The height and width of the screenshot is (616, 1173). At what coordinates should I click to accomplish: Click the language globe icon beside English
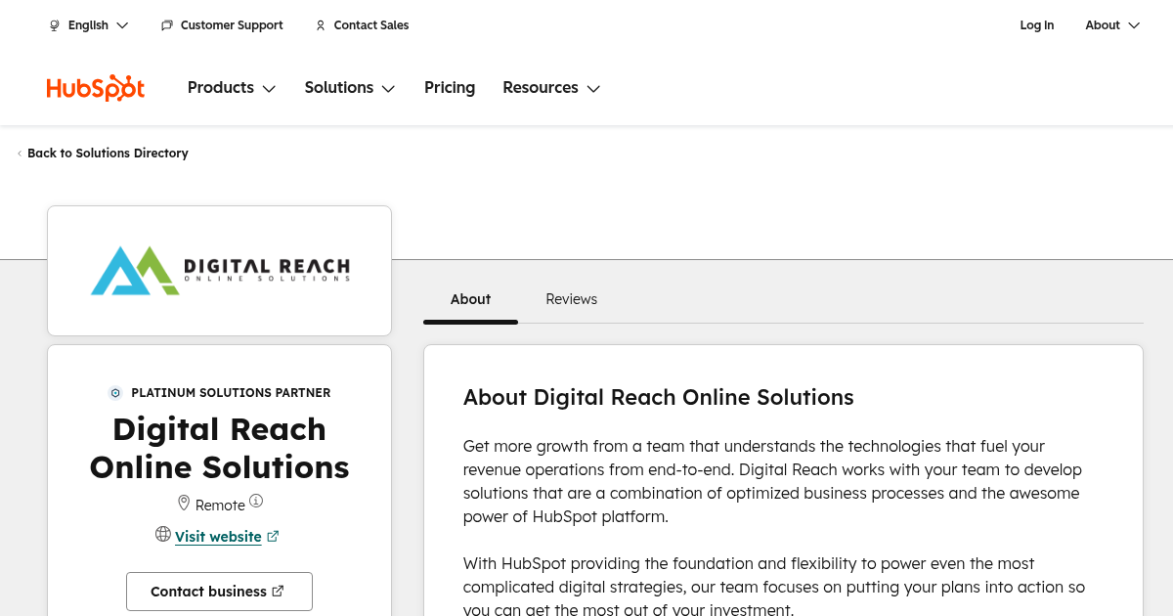55,25
